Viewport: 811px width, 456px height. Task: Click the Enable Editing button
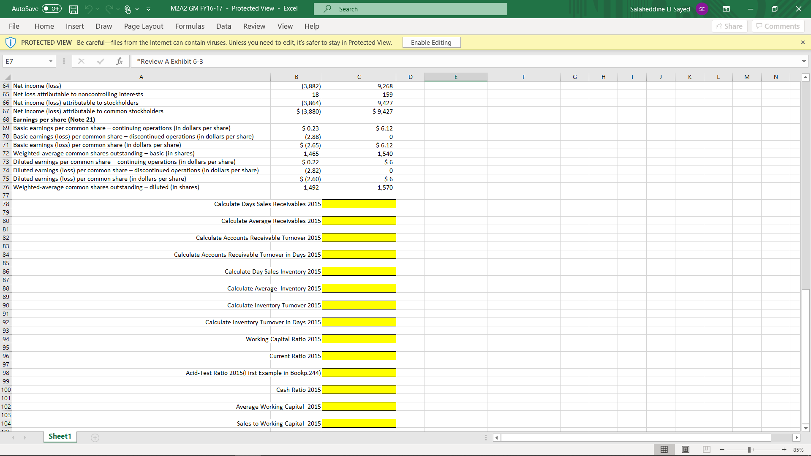[x=431, y=42]
